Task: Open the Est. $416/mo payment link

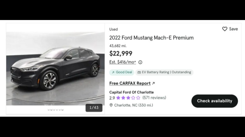Action: pos(122,62)
